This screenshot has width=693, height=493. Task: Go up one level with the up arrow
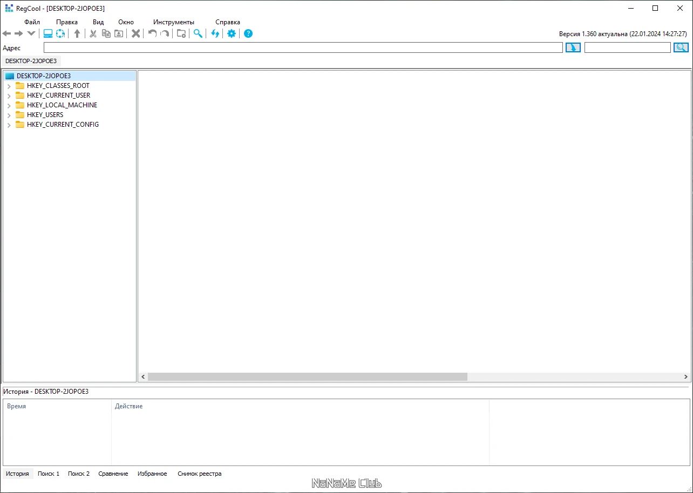click(77, 33)
